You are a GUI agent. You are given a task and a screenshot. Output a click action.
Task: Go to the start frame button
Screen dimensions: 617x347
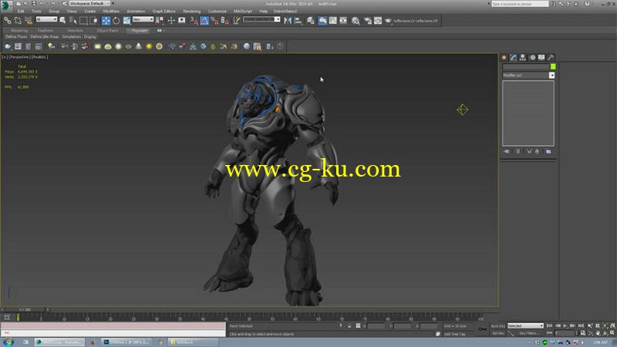549,325
